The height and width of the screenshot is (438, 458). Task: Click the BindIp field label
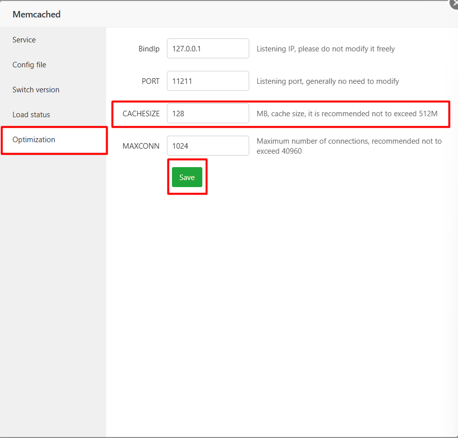pos(149,48)
